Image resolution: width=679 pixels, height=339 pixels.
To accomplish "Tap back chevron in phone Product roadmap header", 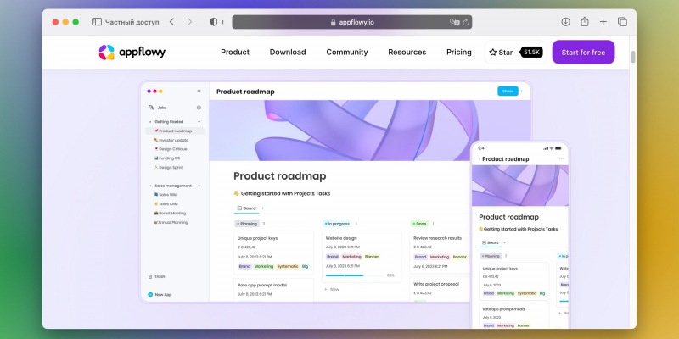I will 479,159.
